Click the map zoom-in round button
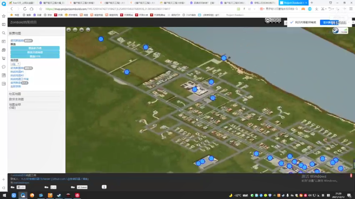This screenshot has width=355, height=199. pos(69,30)
